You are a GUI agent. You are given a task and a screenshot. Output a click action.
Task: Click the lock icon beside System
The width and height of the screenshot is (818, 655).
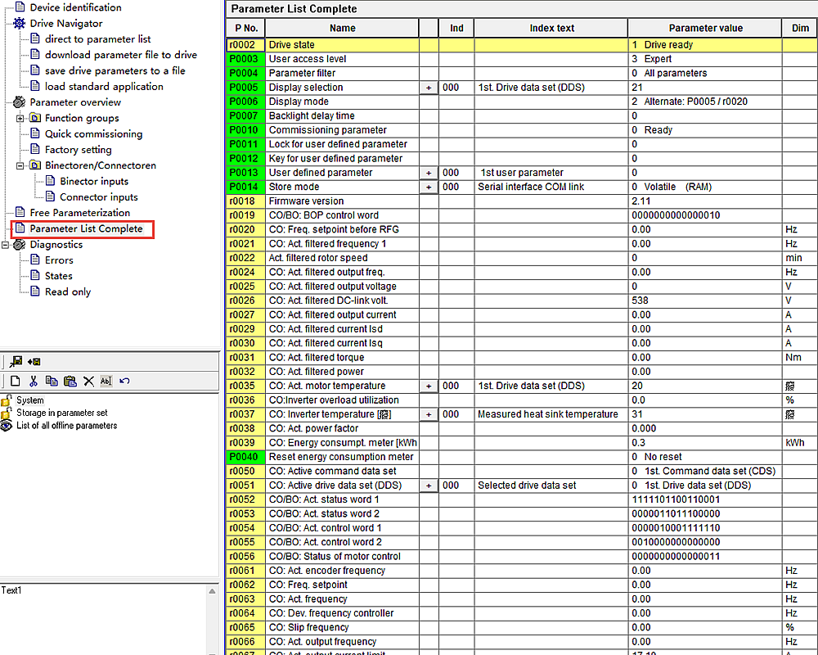coord(7,400)
